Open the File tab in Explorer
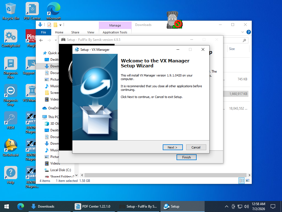Image resolution: width=282 pixels, height=212 pixels. (x=44, y=32)
